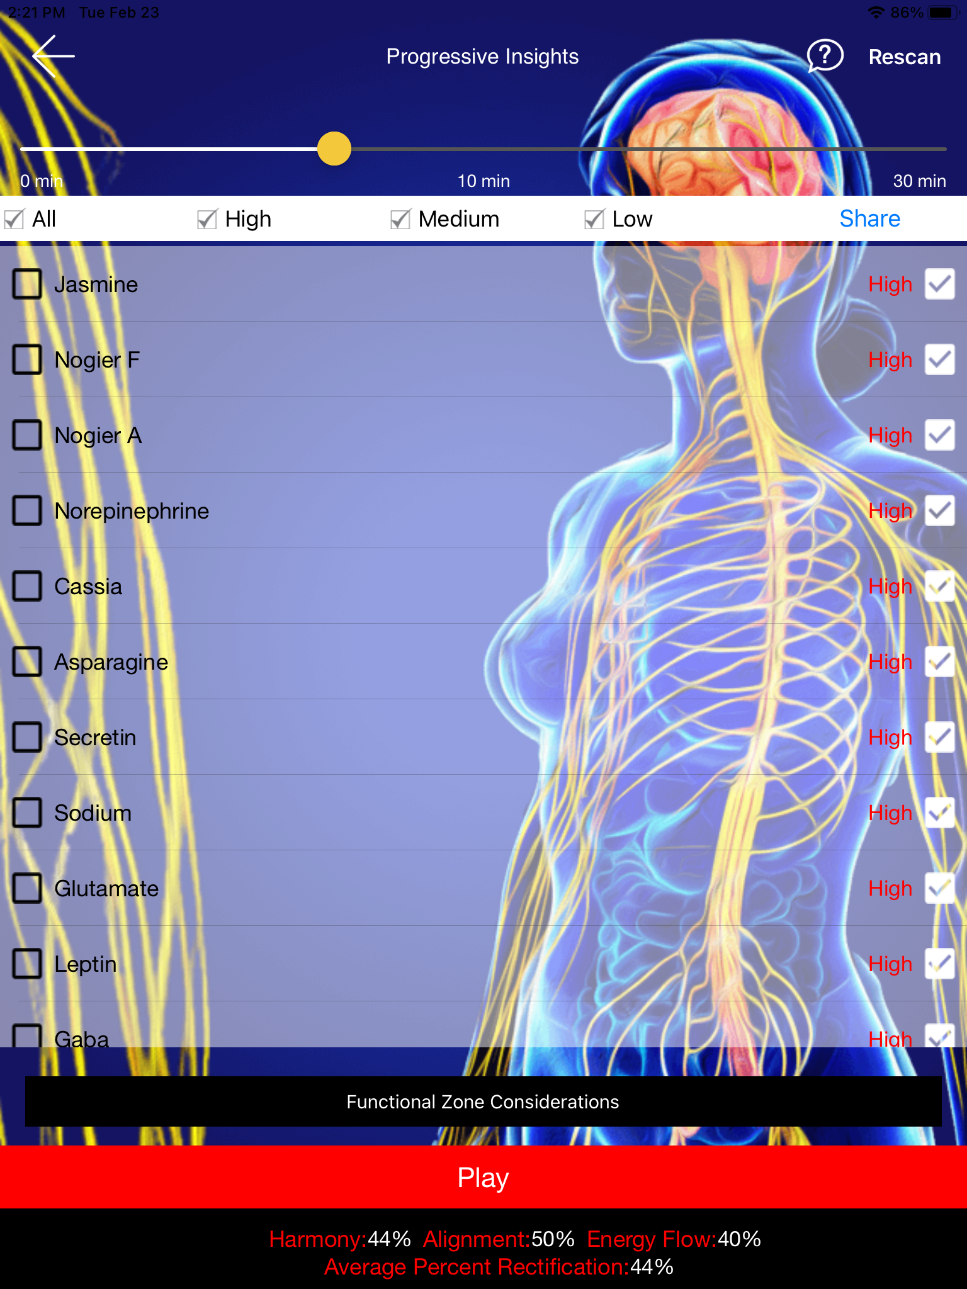Screen dimensions: 967x1289
Task: Tap the High label in Jasmine row
Action: point(890,285)
